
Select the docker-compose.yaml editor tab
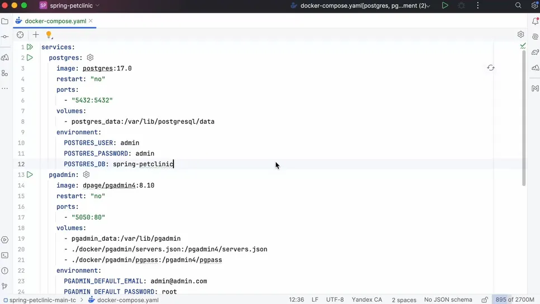[x=55, y=21]
